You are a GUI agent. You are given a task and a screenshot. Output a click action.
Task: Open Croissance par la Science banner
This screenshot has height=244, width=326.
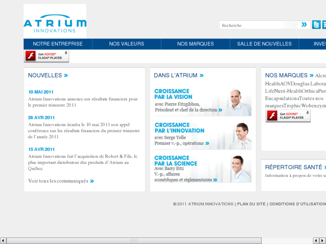203,168
